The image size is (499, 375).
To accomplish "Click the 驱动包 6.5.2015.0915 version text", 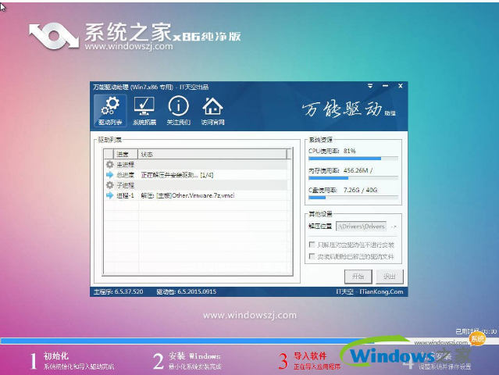I will pos(186,291).
